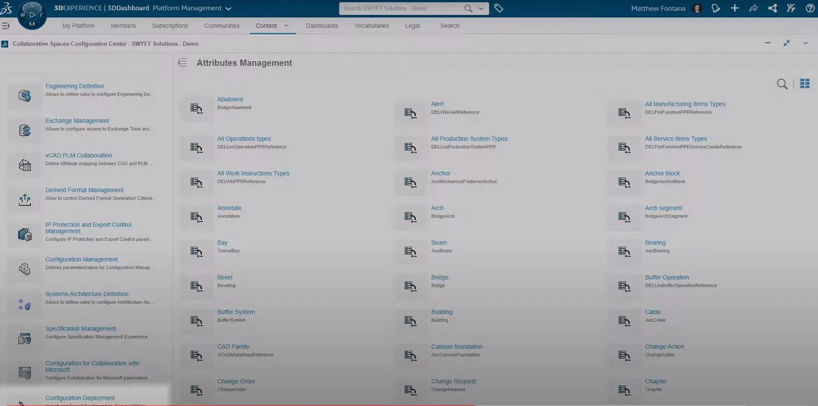Open the Engineering Definition icon in sidebar
This screenshot has height=406, width=818.
point(25,96)
